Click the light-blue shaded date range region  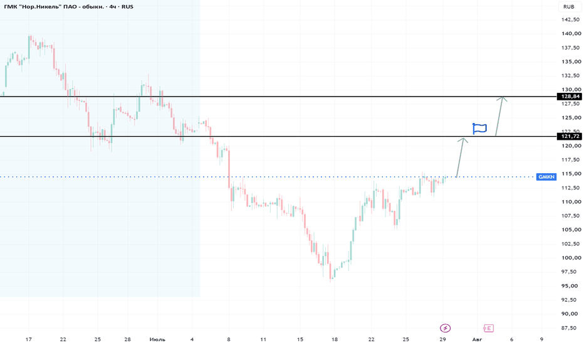coord(100,149)
